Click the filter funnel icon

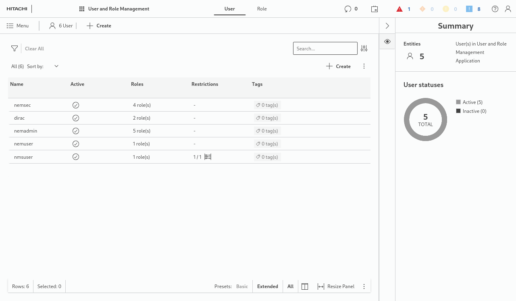point(15,48)
